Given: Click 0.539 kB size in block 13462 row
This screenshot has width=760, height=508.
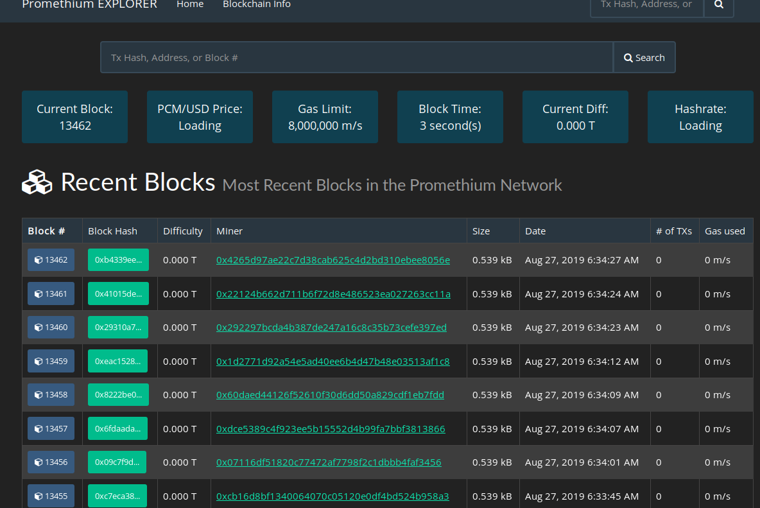Looking at the screenshot, I should pyautogui.click(x=492, y=260).
